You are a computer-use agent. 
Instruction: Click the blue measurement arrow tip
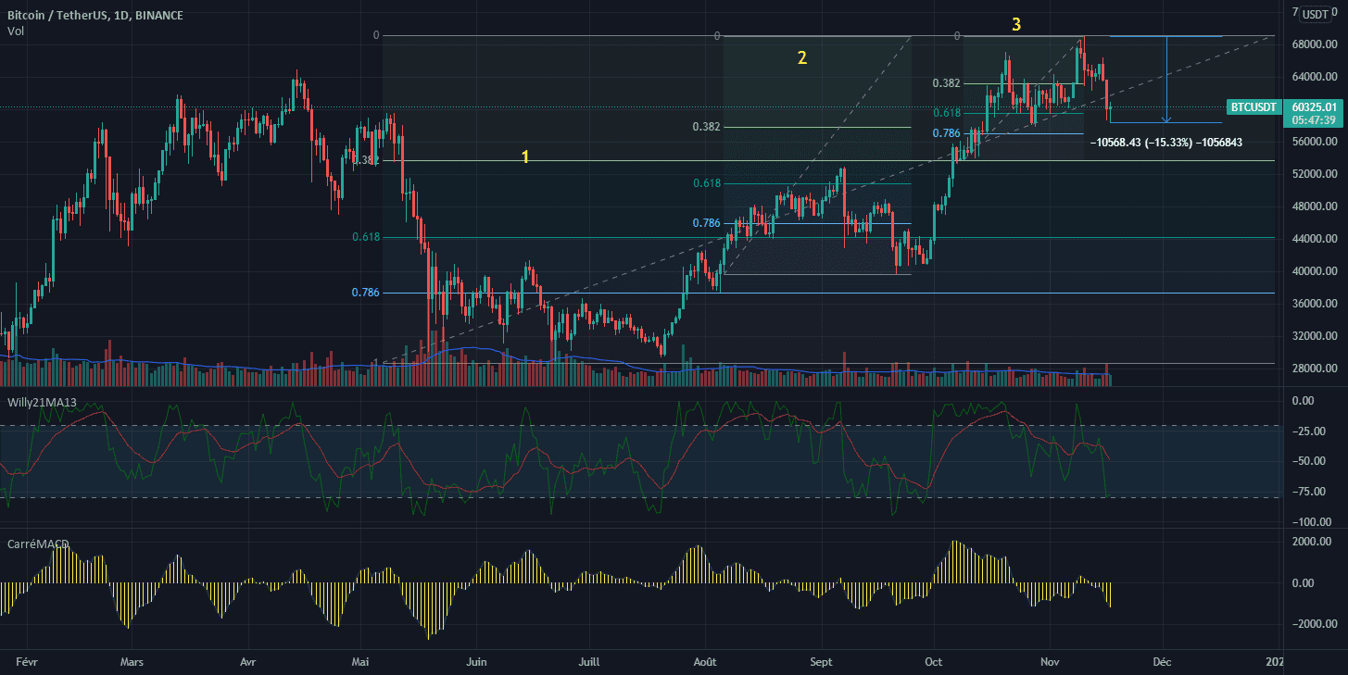point(1167,120)
